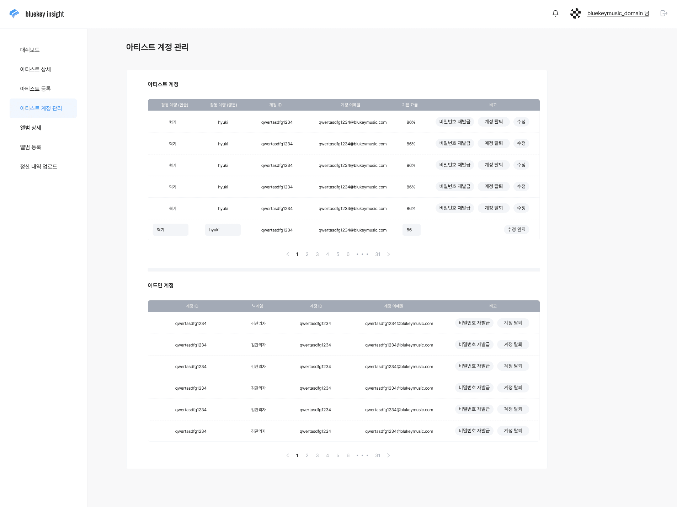Open 정산 내역 업로드 in sidebar

(38, 166)
